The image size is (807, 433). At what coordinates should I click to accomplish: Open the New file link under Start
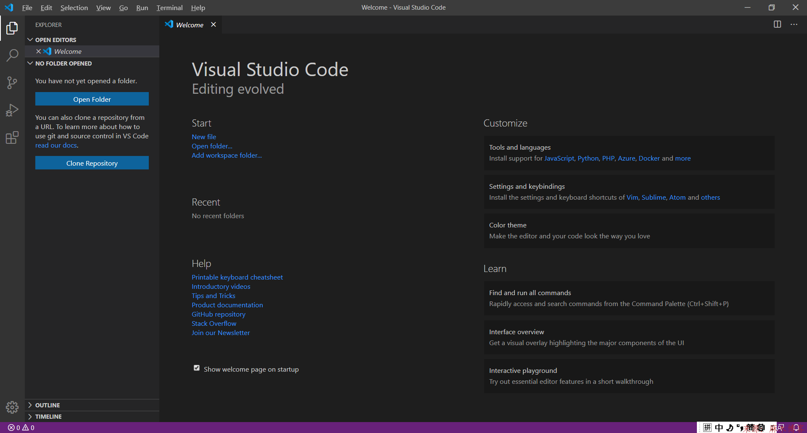click(204, 137)
